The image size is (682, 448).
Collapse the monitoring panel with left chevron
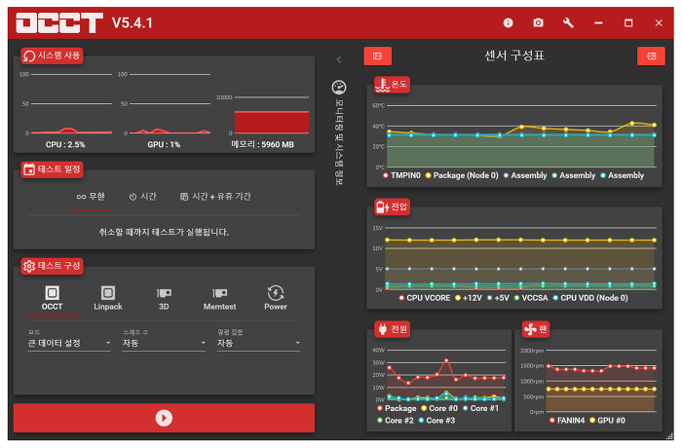[339, 59]
